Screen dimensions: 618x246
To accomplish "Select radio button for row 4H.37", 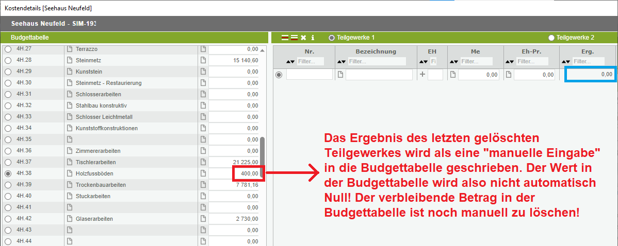I will [x=8, y=162].
